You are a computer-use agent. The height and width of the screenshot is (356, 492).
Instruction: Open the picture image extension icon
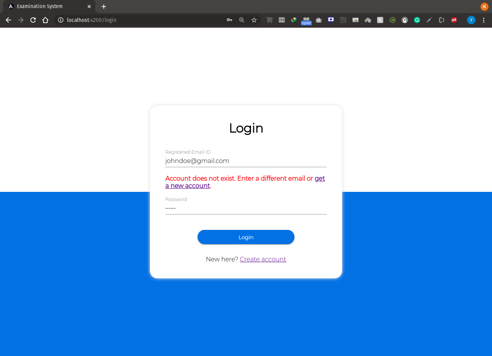356,20
